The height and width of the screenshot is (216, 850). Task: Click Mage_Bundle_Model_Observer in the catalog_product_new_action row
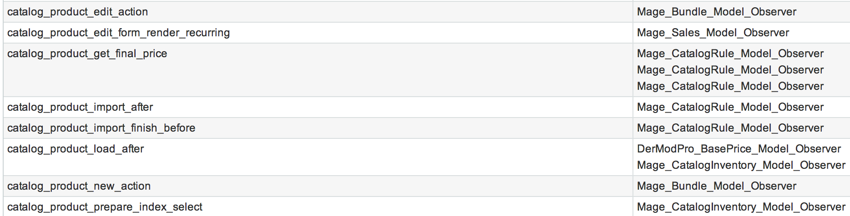pyautogui.click(x=716, y=186)
